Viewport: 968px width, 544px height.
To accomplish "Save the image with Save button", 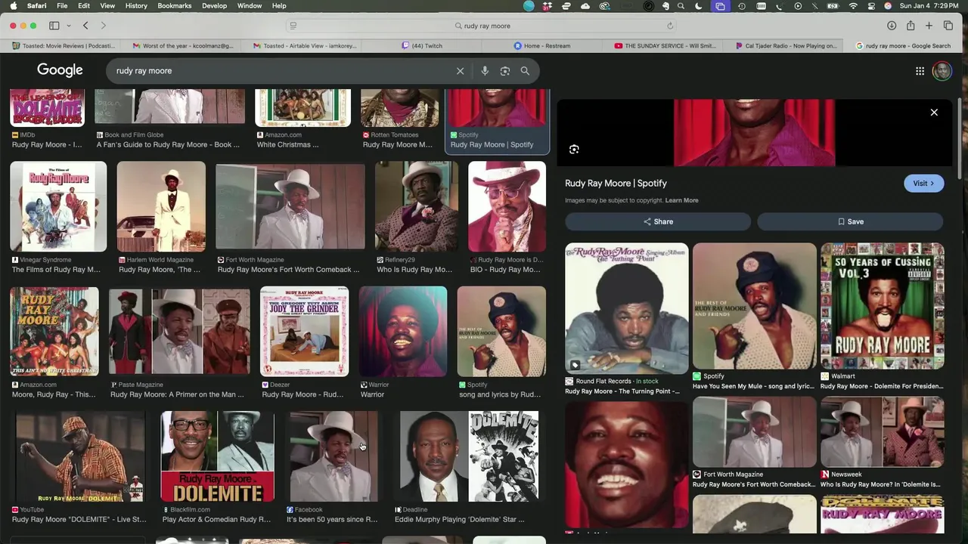I will 850,221.
